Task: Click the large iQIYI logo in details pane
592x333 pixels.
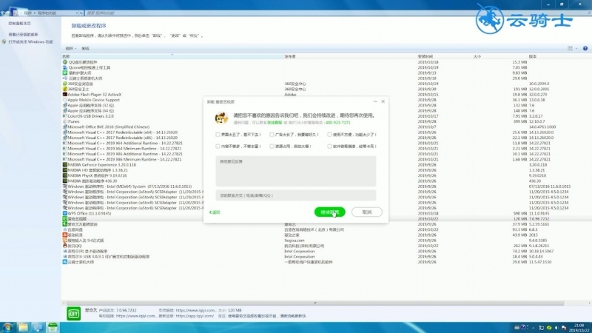Action: (x=73, y=313)
